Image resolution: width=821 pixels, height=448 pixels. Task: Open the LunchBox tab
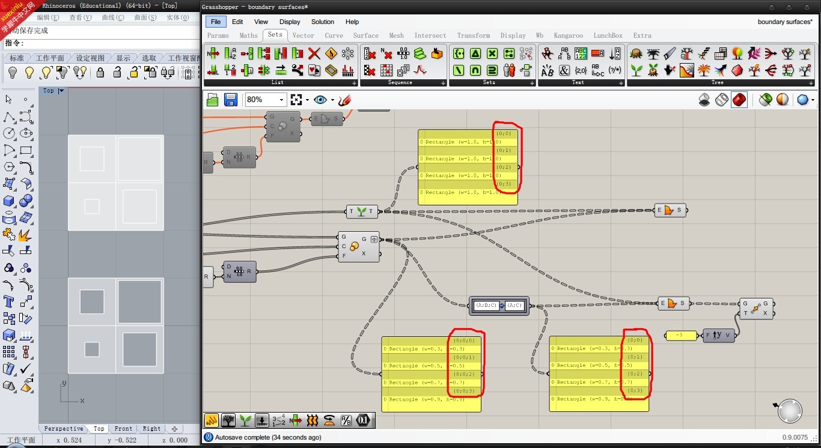[608, 35]
